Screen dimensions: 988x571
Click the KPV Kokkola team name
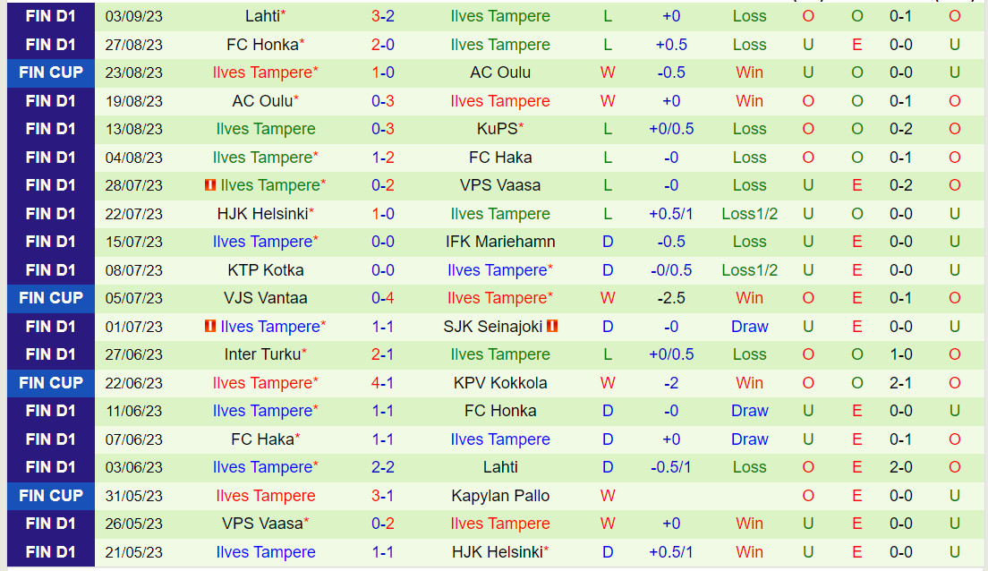tap(500, 383)
